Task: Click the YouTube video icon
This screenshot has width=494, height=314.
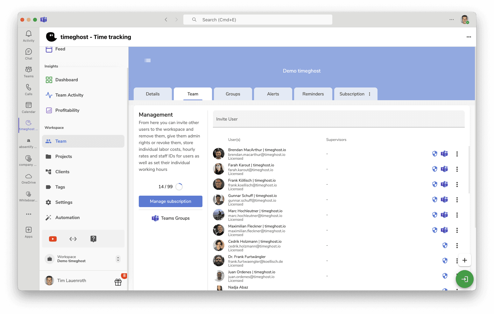Action: click(x=53, y=239)
